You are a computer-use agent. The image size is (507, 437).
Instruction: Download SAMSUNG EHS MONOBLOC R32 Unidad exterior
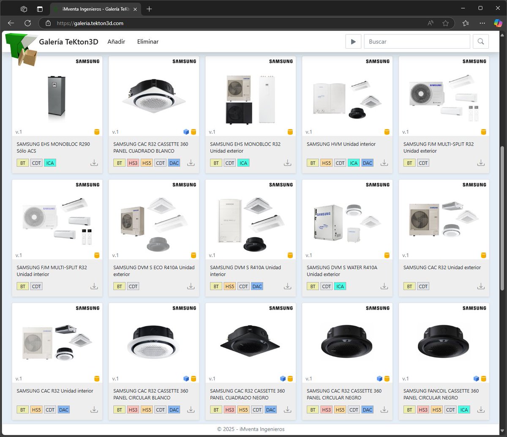point(288,163)
